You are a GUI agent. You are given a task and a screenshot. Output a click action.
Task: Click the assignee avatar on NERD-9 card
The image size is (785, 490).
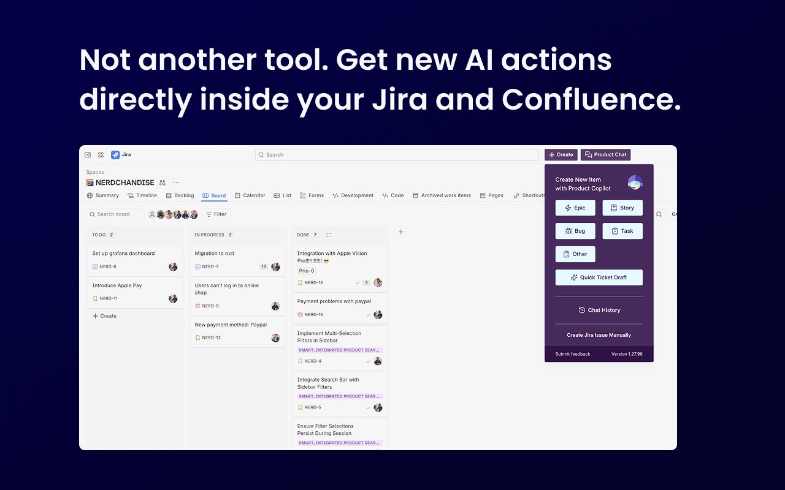[x=275, y=306]
